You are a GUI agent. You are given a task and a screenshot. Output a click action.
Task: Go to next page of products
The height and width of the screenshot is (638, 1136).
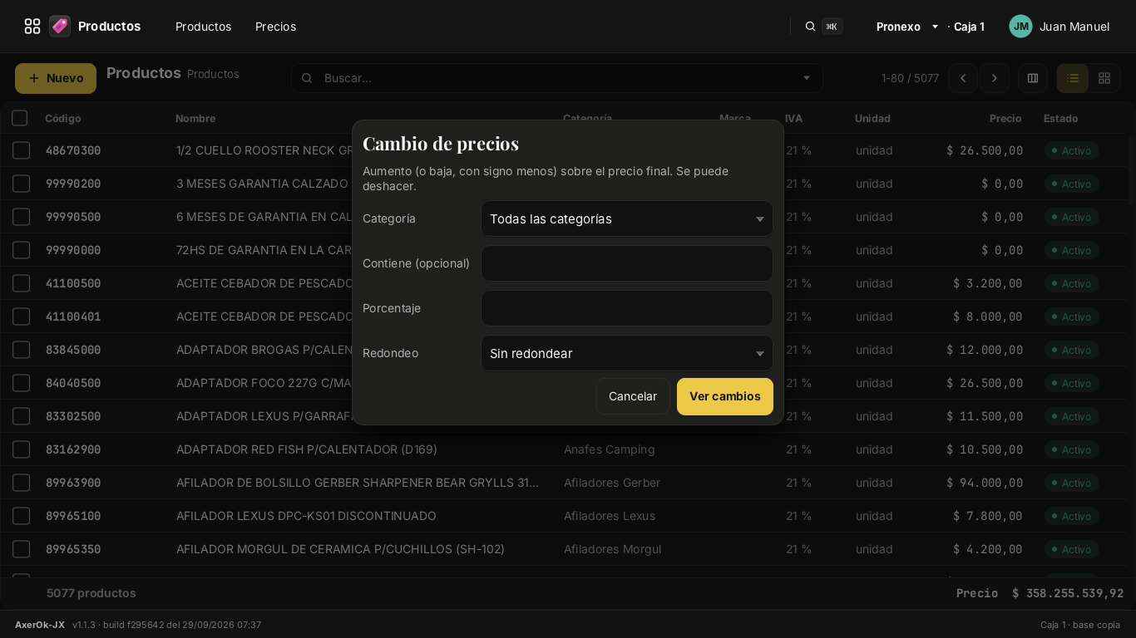[x=995, y=78]
